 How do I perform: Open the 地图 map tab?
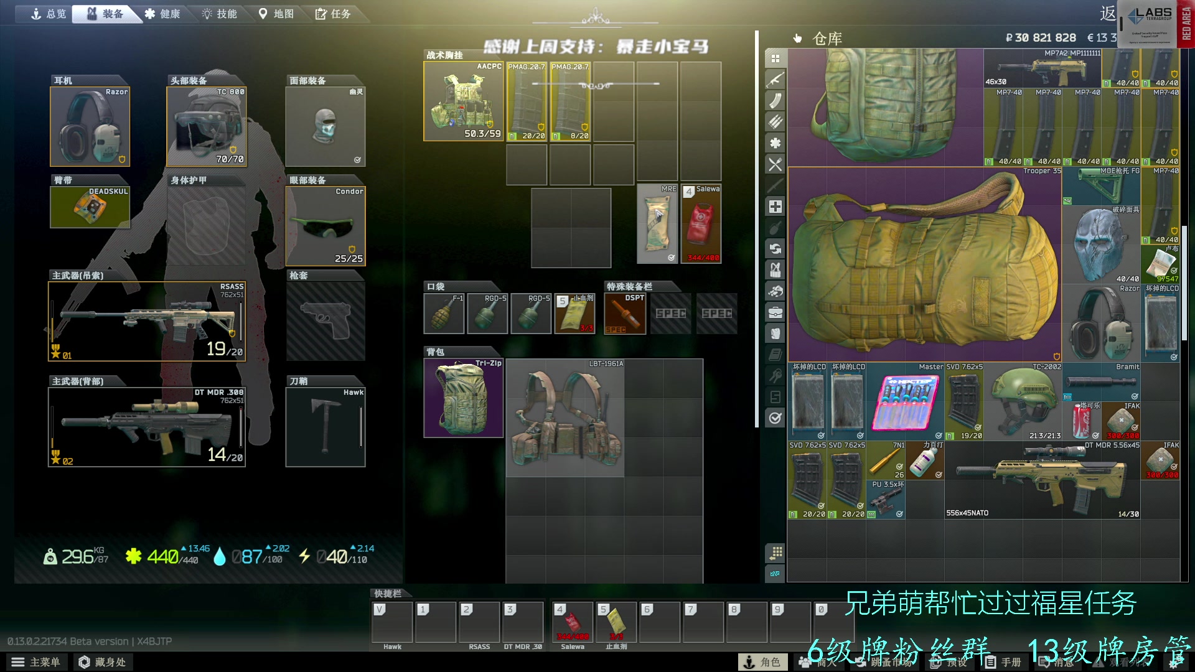point(276,14)
